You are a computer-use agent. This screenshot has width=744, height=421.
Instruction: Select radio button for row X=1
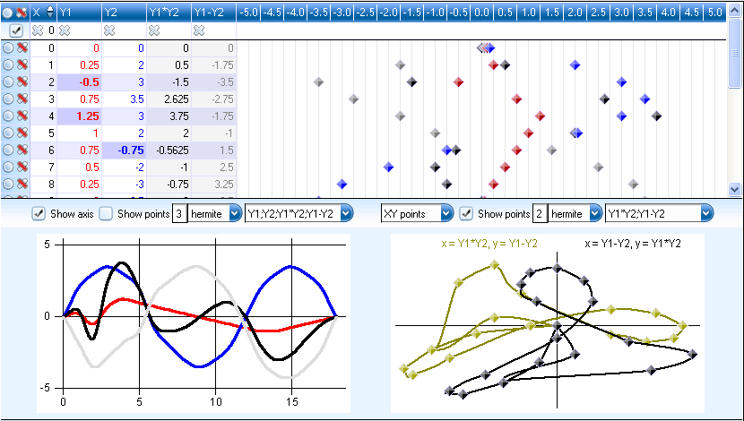pyautogui.click(x=7, y=65)
